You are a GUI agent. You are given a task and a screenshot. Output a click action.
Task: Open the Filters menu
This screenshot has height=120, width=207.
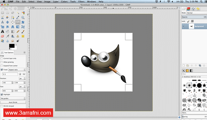click(81, 2)
